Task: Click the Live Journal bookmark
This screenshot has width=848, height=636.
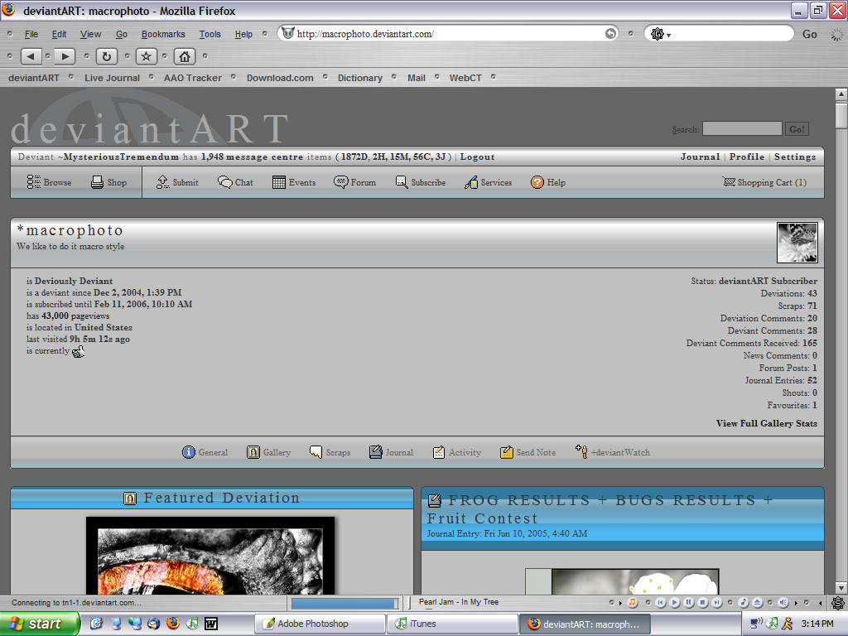Action: tap(112, 78)
